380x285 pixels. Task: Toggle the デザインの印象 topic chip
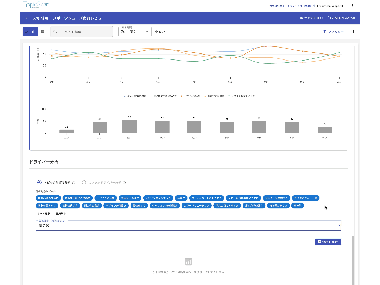105,198
